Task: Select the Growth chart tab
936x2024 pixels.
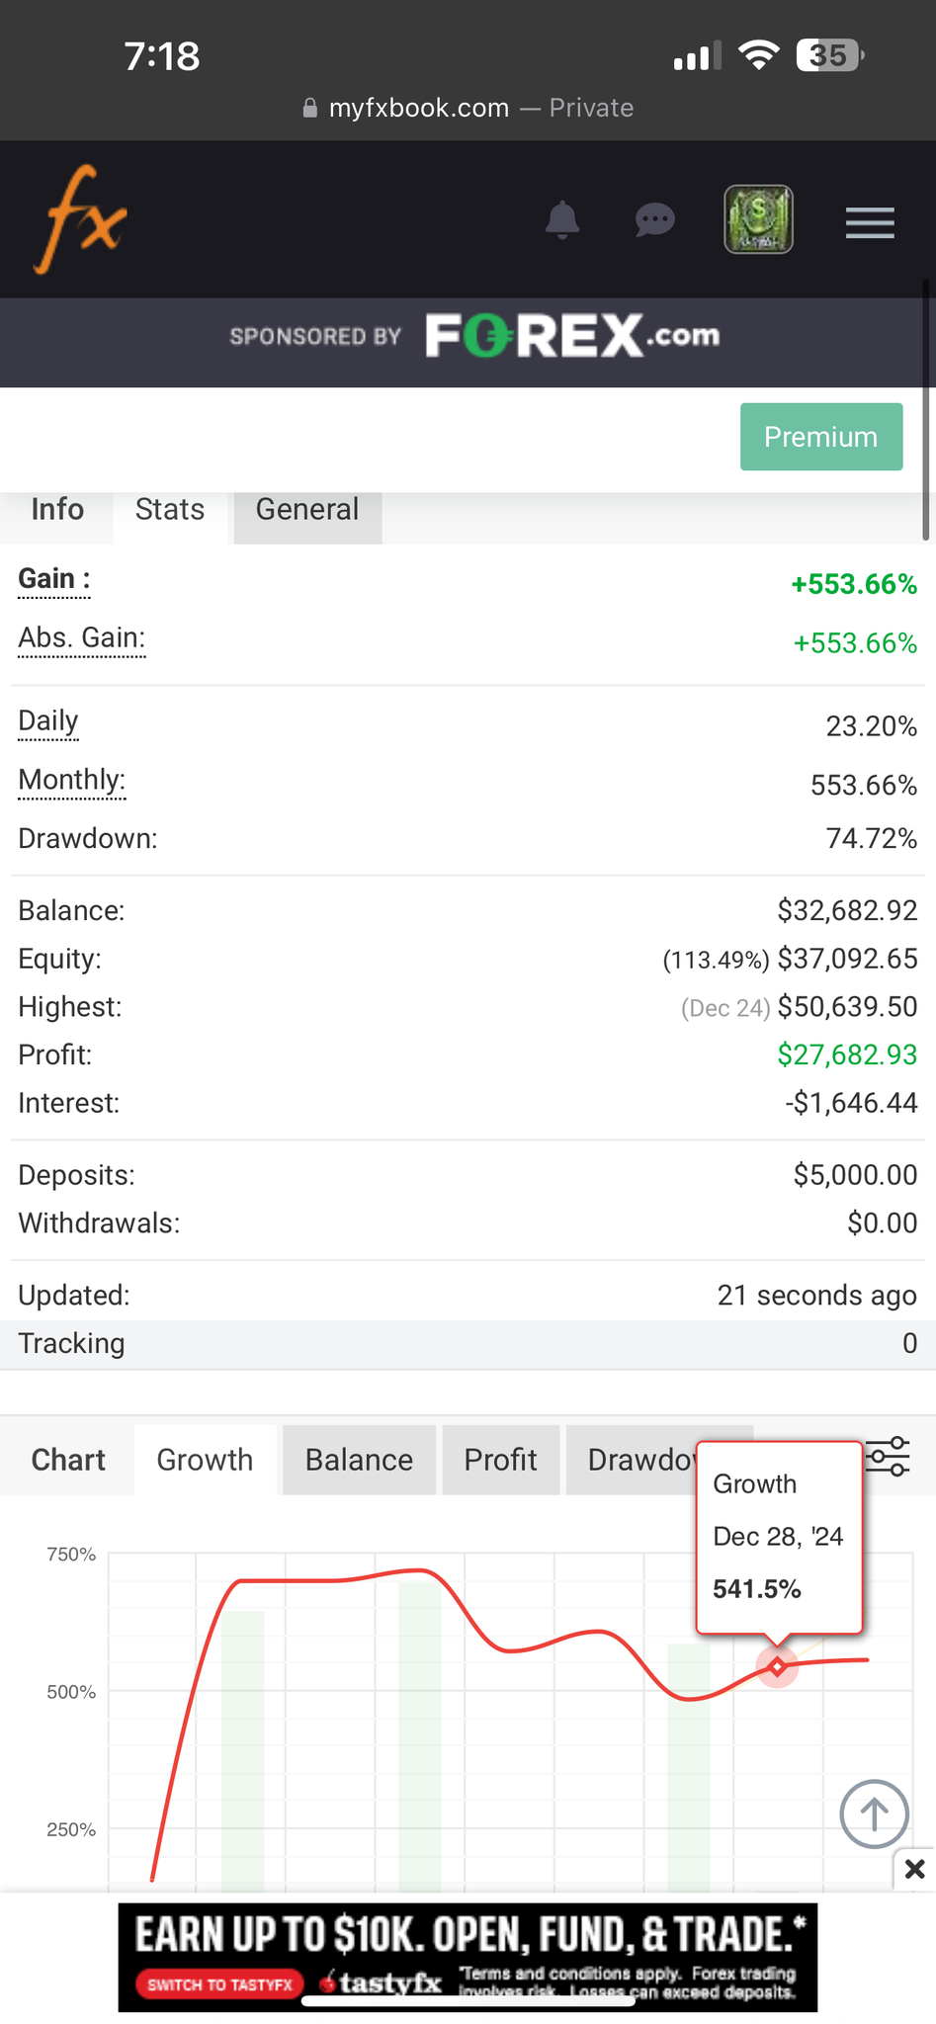Action: point(205,1460)
